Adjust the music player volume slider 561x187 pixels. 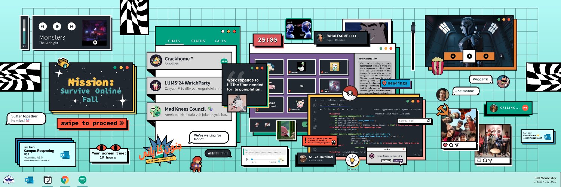[x=24, y=32]
